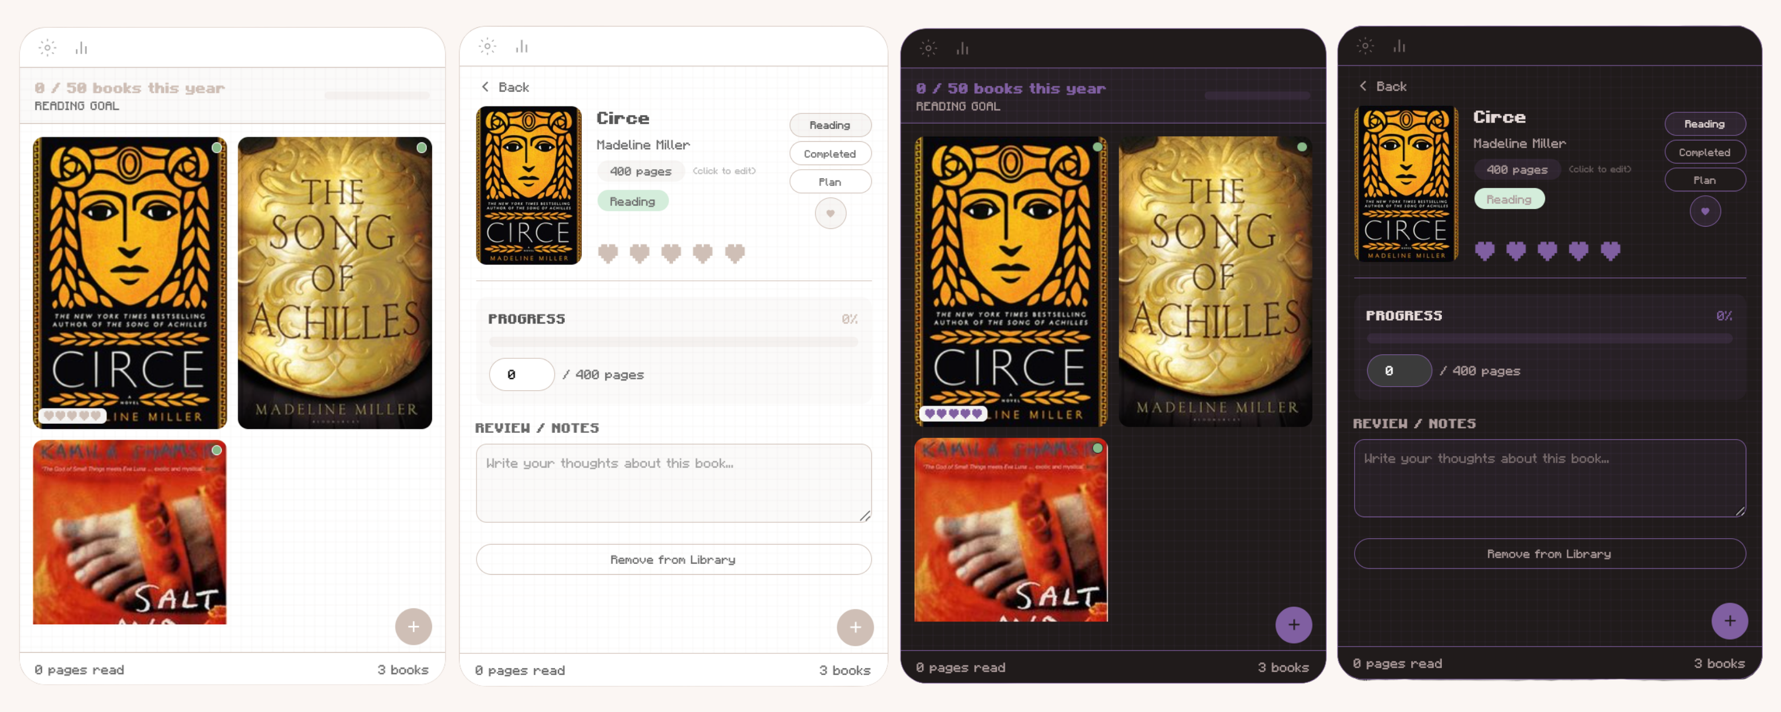Click green status dot on Salt cover, dark library
The width and height of the screenshot is (1781, 712).
(x=1097, y=448)
